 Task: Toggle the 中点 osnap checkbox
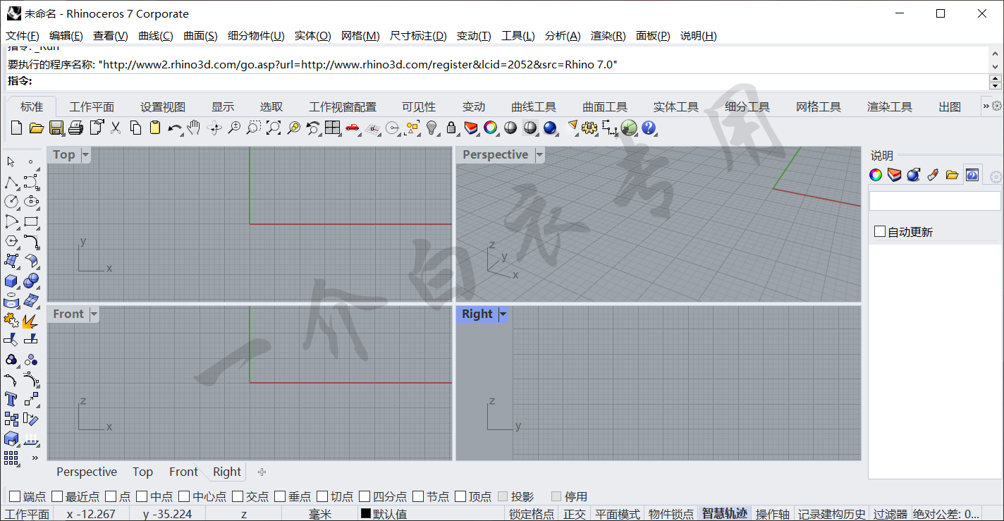click(x=142, y=496)
